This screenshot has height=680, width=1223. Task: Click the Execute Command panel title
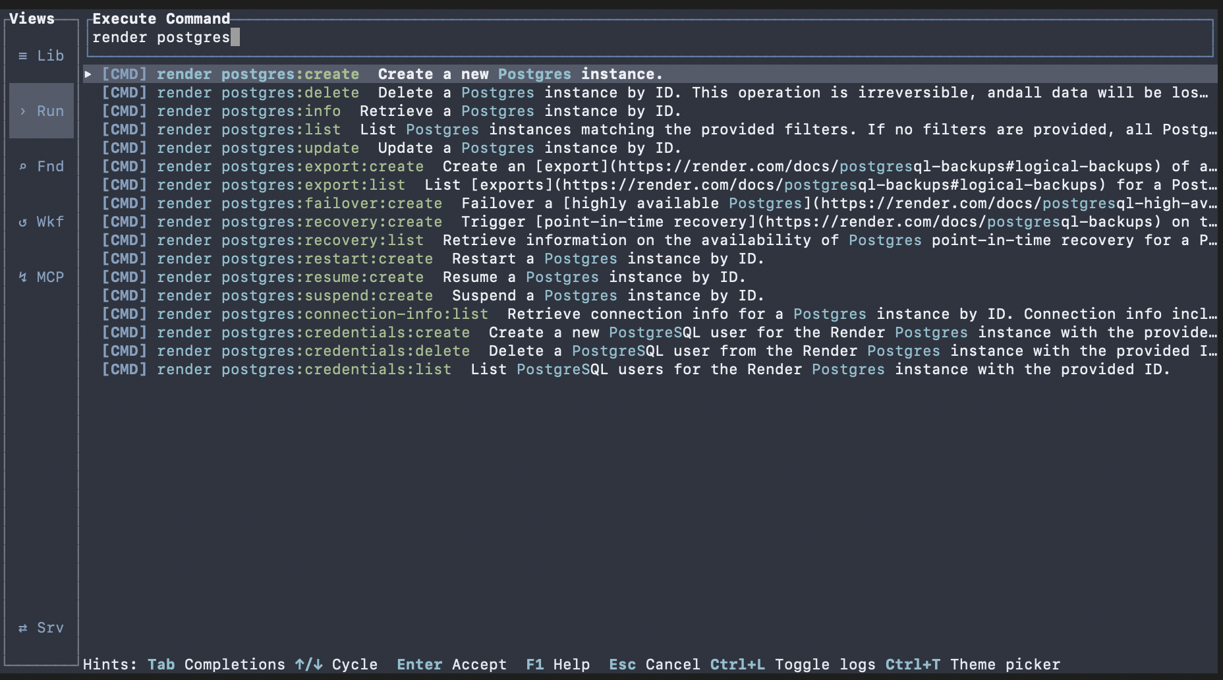(161, 18)
